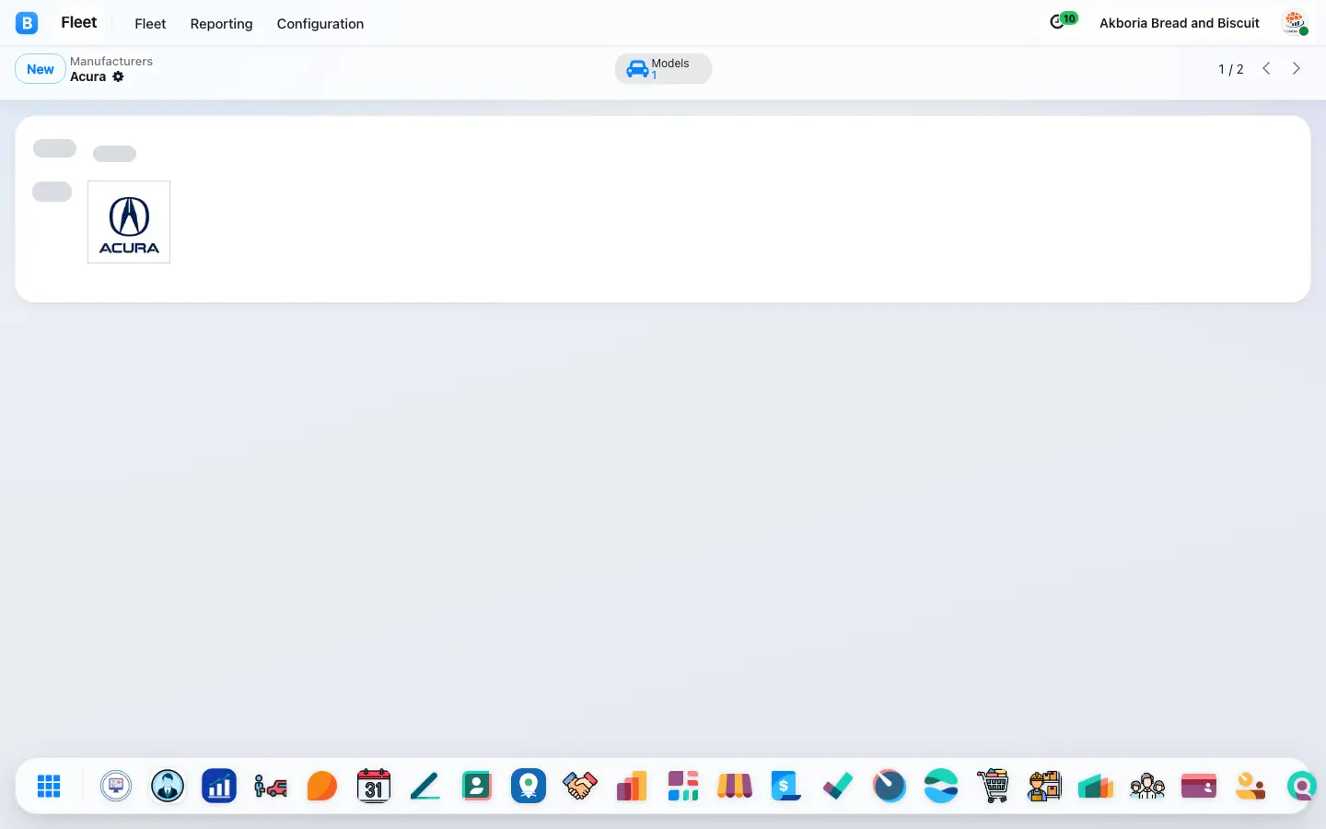Open the blue bar chart app in dock
Viewport: 1326px width, 829px height.
point(219,786)
